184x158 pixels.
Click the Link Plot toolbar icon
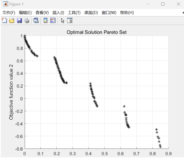point(36,21)
